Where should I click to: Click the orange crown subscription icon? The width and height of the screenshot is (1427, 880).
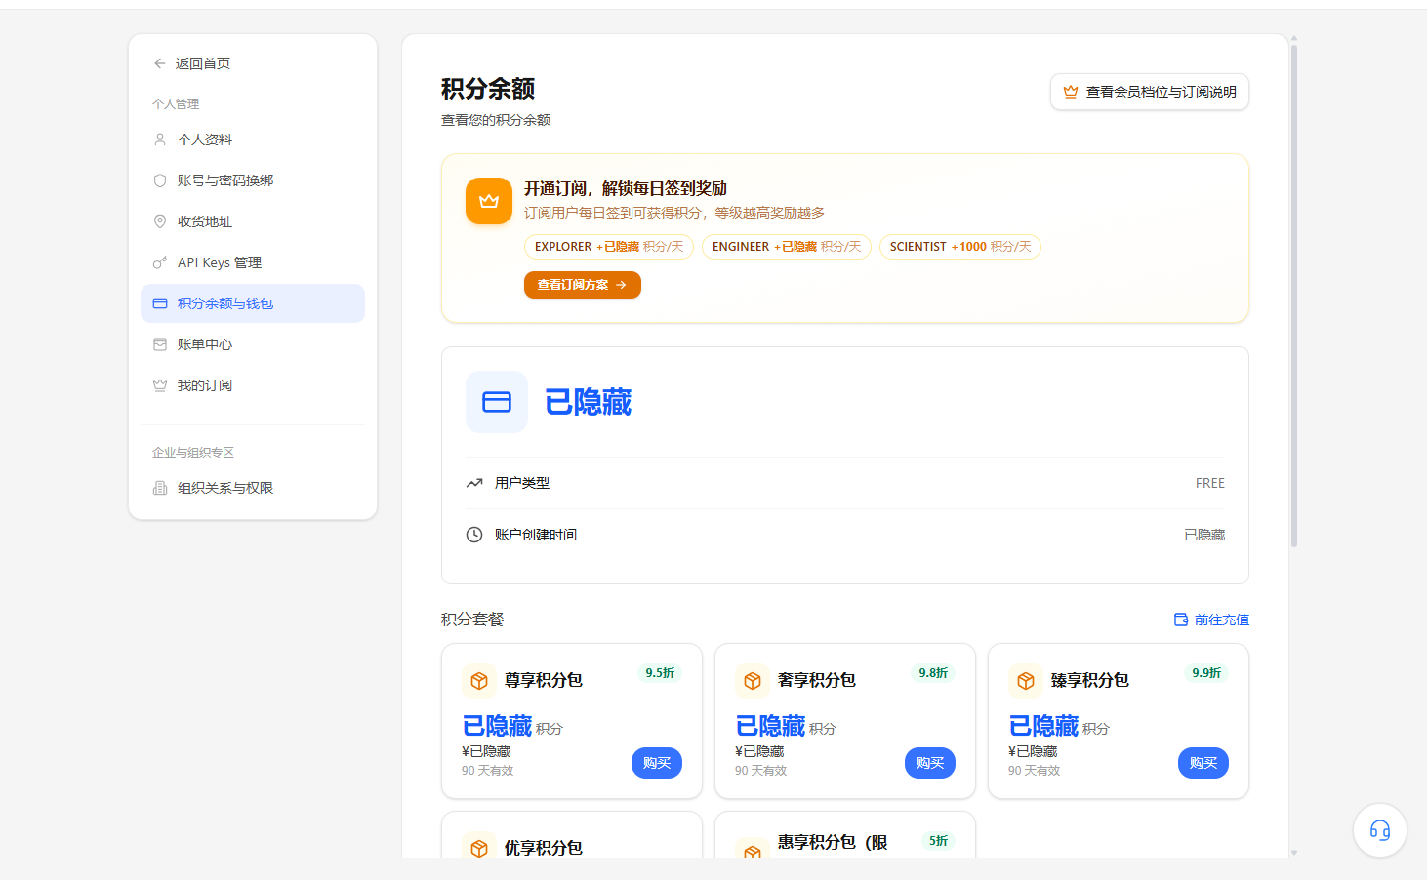coord(489,201)
